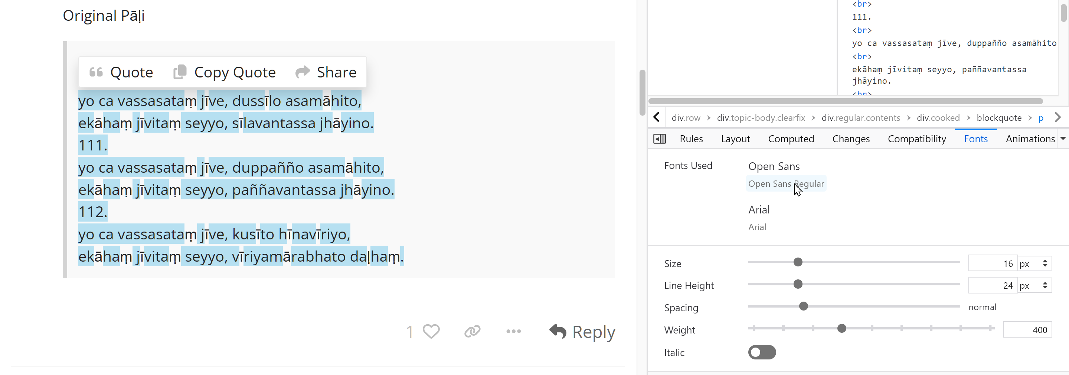Click the Weight value input field
The height and width of the screenshot is (375, 1069).
(1027, 330)
